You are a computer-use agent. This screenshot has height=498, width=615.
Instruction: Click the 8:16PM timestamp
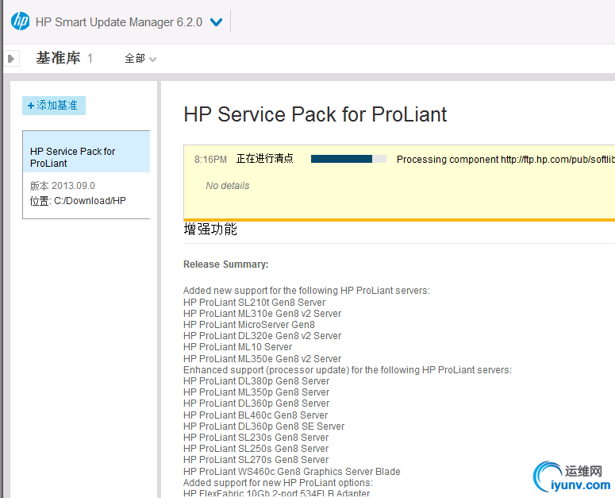[210, 160]
